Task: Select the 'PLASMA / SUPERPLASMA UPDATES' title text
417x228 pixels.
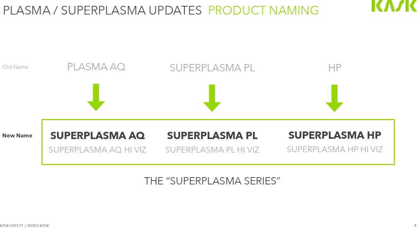Action: tap(102, 11)
